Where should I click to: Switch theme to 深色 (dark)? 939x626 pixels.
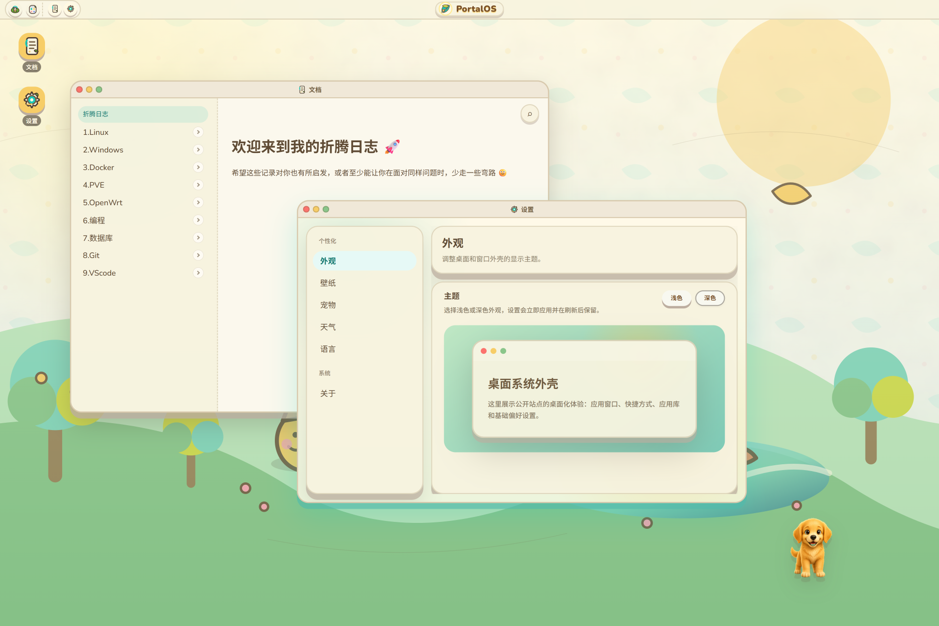tap(710, 298)
